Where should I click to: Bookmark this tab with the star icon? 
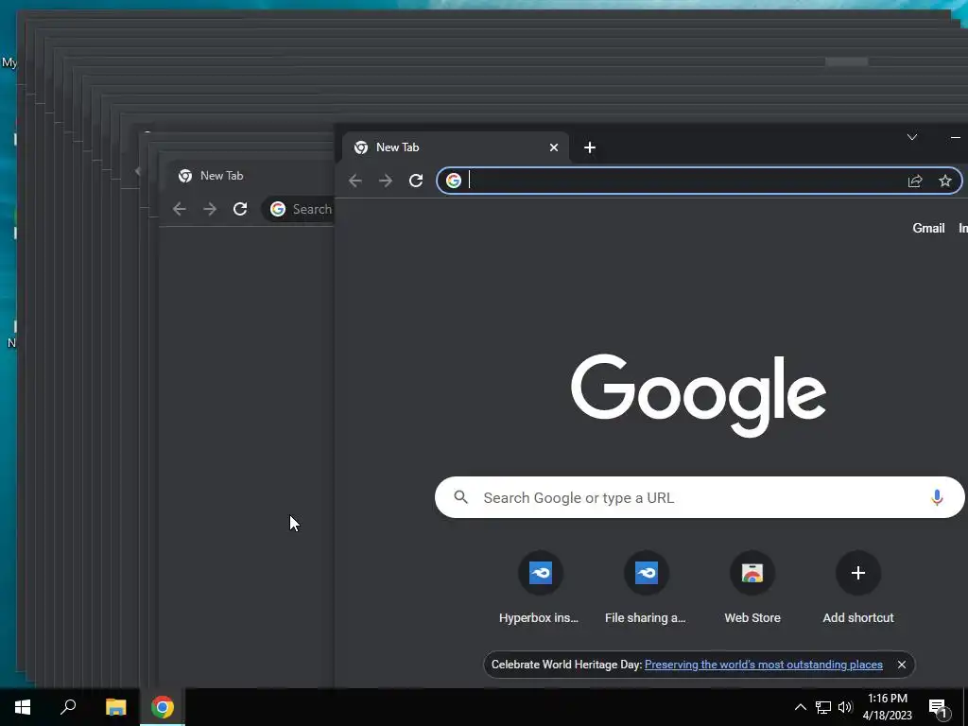pyautogui.click(x=945, y=181)
